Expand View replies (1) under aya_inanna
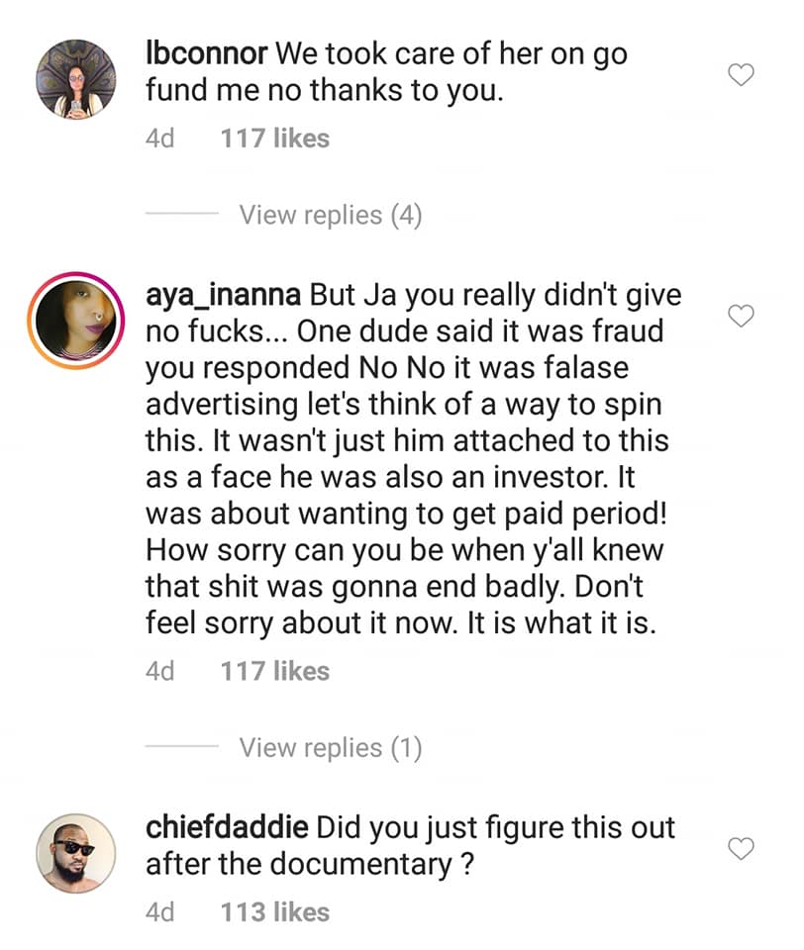 330,747
